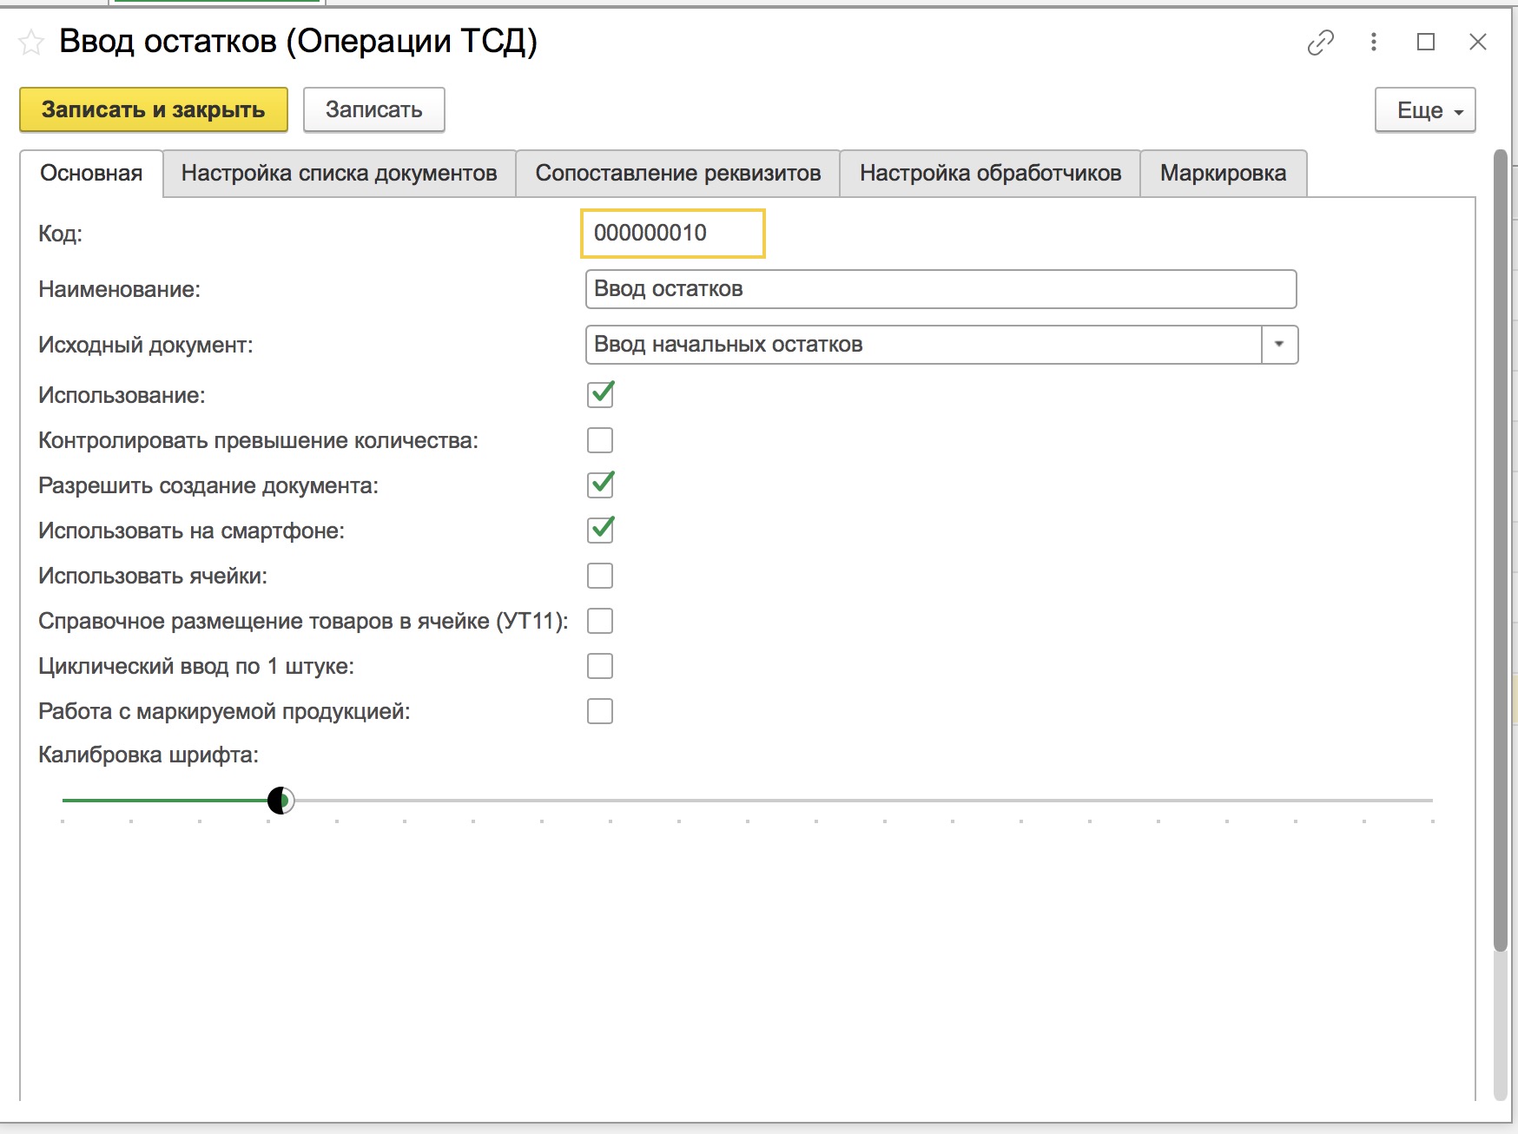Expand the Исходный документ dropdown arrow

tap(1279, 345)
